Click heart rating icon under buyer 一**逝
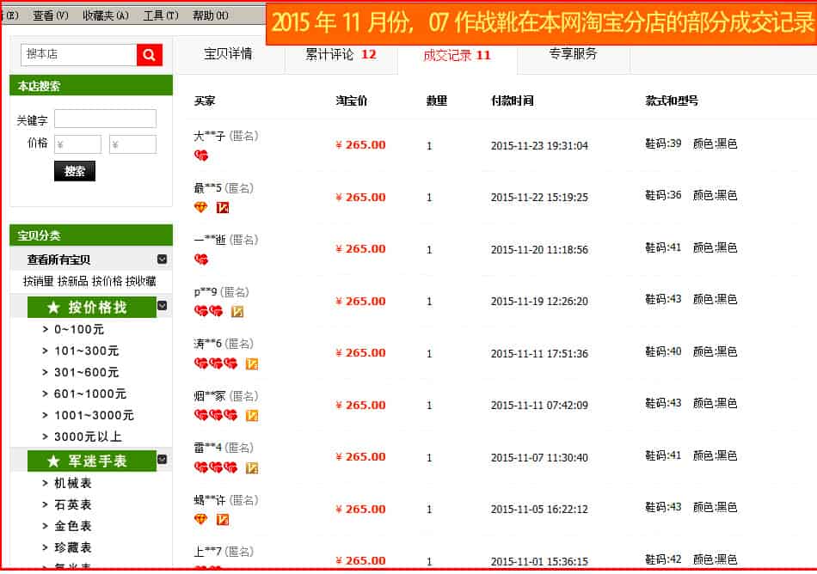The height and width of the screenshot is (574, 817). (x=201, y=260)
